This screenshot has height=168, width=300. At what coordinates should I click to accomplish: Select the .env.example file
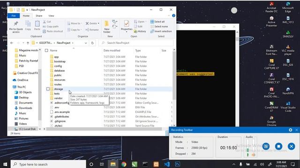[x=62, y=112]
